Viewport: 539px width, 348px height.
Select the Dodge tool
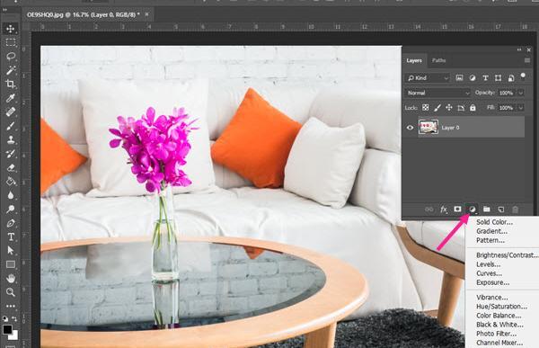10,209
